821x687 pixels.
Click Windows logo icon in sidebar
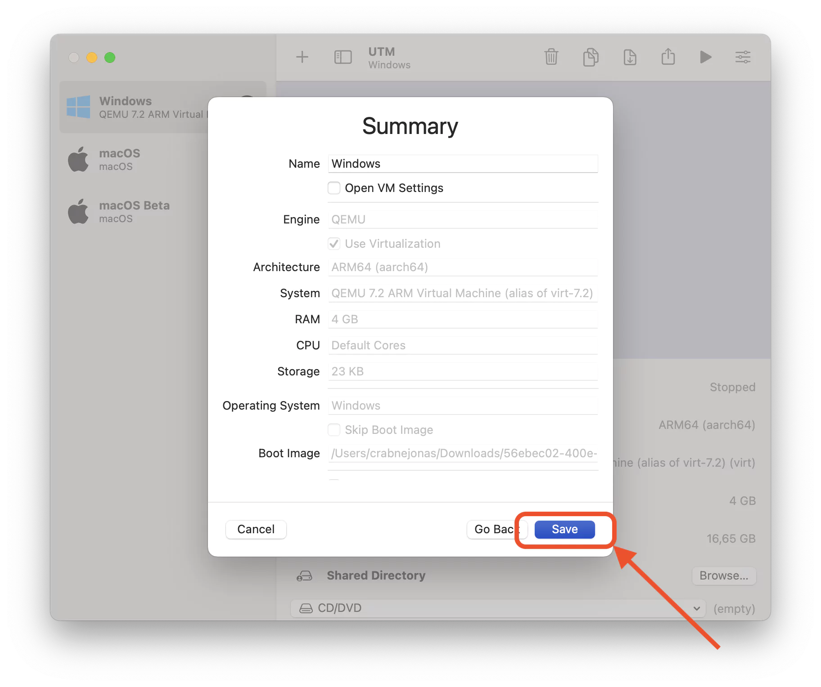click(78, 107)
